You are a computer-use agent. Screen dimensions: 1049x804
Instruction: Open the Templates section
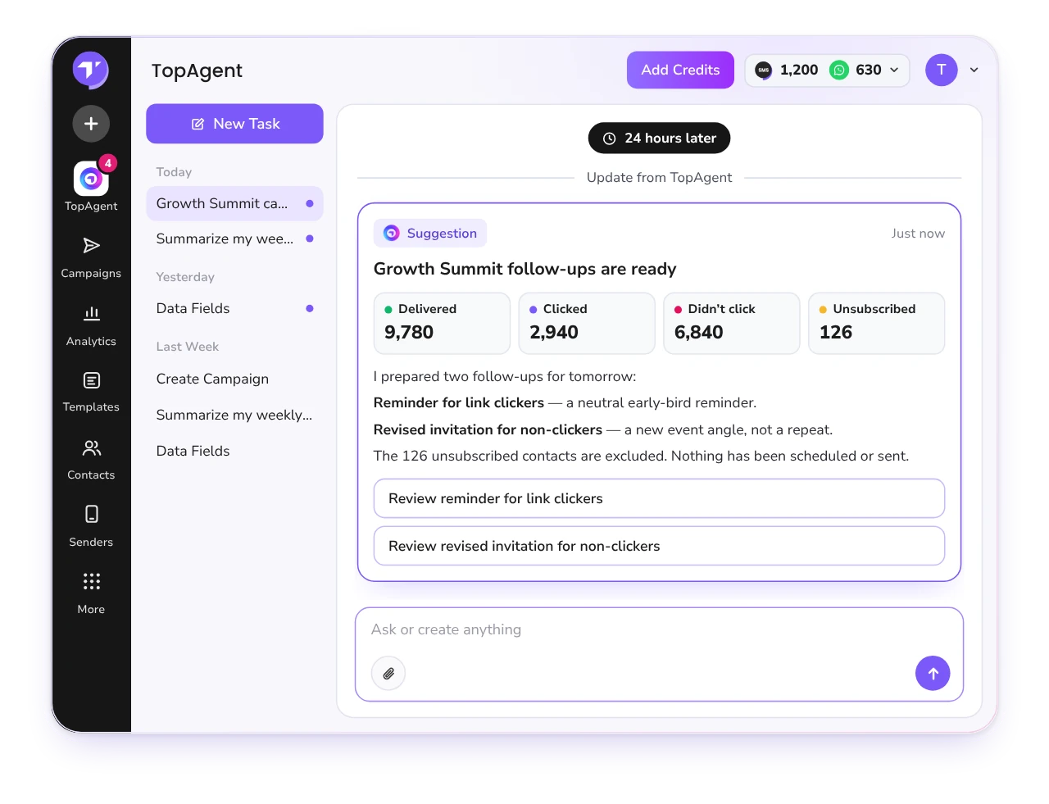91,392
